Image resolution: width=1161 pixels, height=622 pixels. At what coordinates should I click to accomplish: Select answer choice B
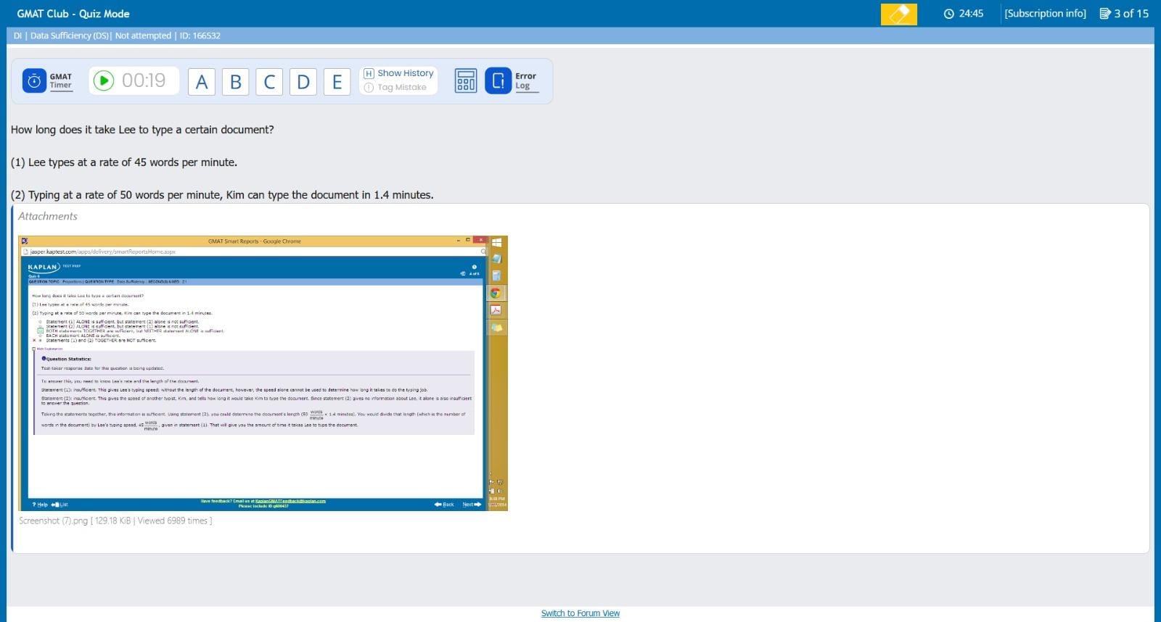[236, 82]
